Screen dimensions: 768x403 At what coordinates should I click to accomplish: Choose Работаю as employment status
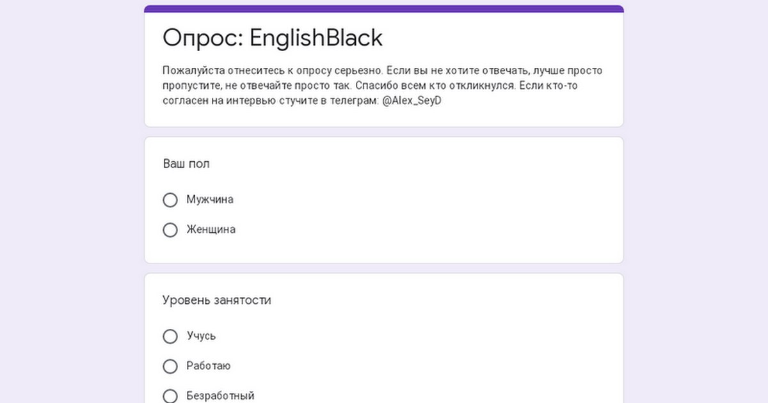point(170,367)
